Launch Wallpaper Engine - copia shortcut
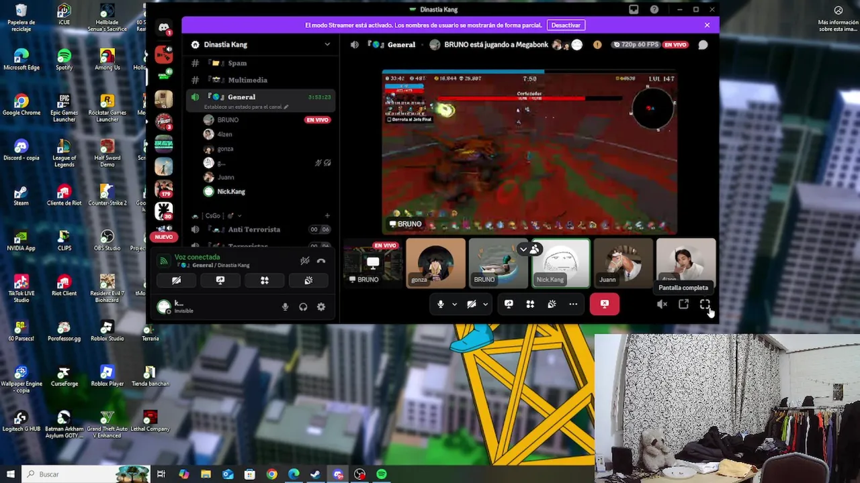860x483 pixels. point(21,380)
